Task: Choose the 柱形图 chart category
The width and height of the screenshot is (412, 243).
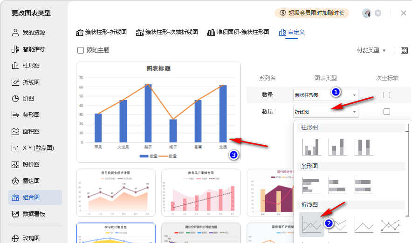Action: [26, 65]
